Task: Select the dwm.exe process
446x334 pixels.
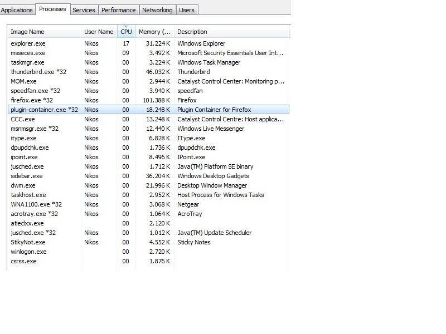Action: click(148, 185)
